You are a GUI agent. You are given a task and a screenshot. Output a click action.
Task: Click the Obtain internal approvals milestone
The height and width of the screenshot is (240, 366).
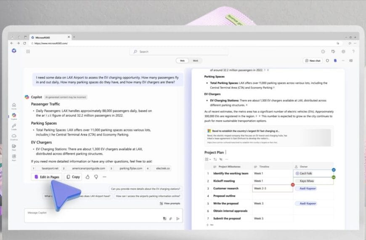[x=230, y=211]
